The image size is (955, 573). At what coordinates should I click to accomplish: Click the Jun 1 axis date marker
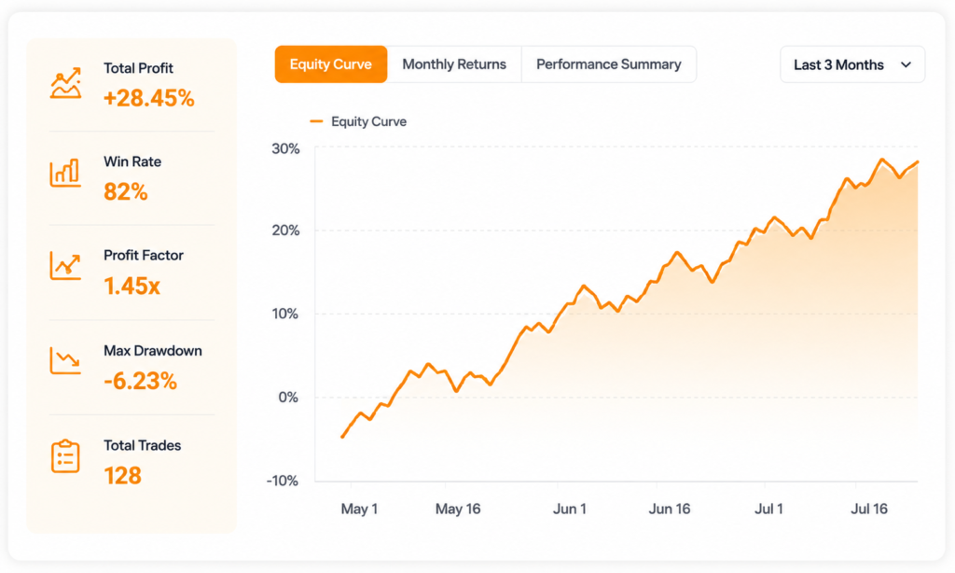coord(570,509)
